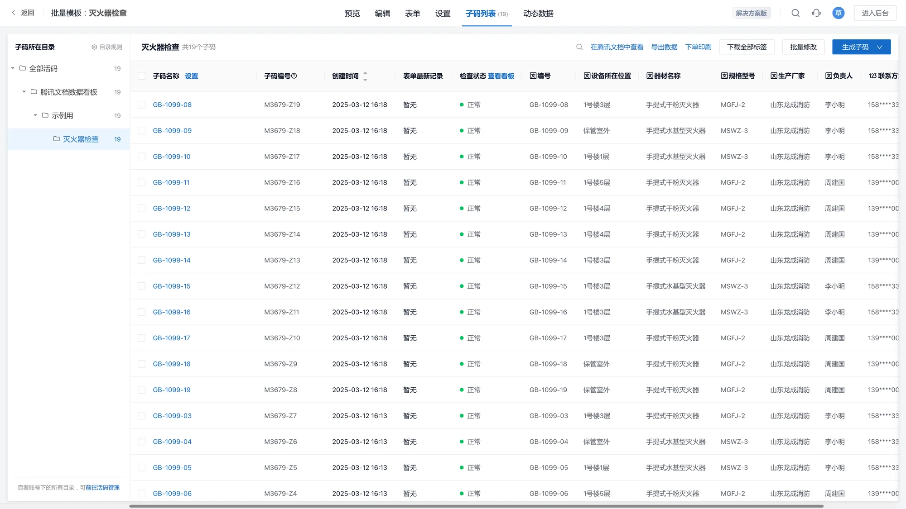Viewport: 906px width, 509px height.
Task: Click 手提式水基型灭火器 in row GB-1099-15
Action: click(675, 286)
